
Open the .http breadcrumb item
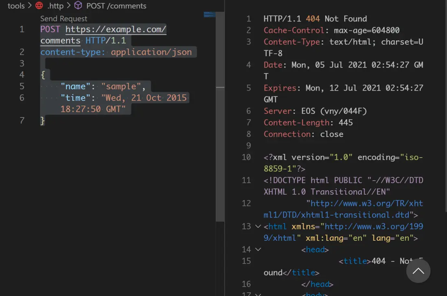coord(55,6)
